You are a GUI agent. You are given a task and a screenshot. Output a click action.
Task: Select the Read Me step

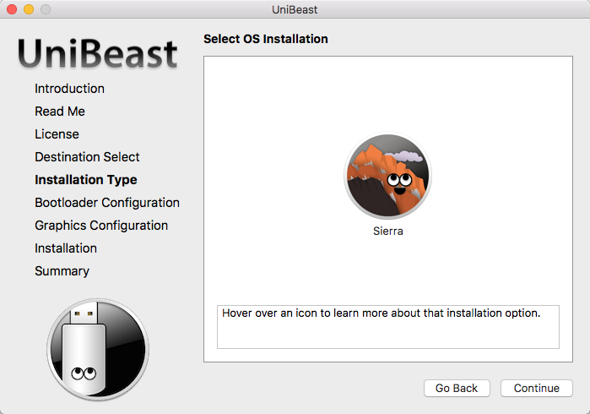60,112
